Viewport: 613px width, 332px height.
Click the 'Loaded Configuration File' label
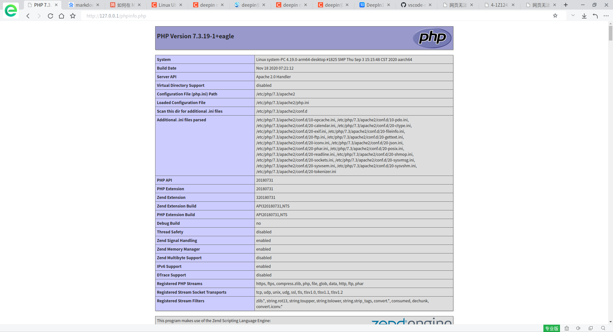pyautogui.click(x=181, y=102)
